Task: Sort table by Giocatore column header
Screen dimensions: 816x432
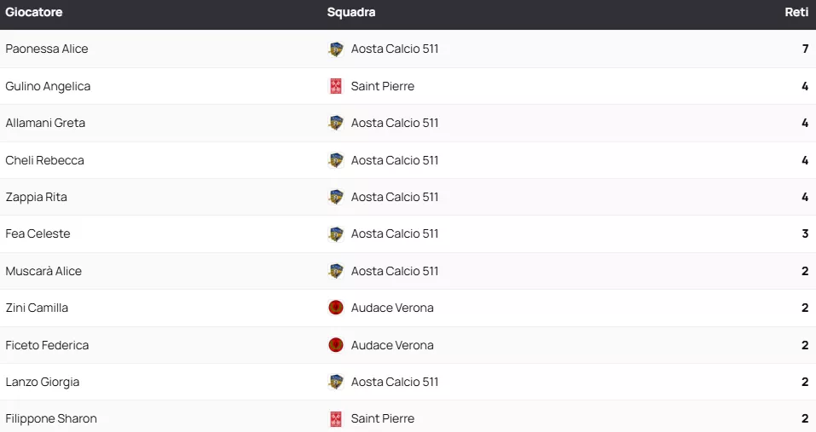Action: click(x=34, y=13)
